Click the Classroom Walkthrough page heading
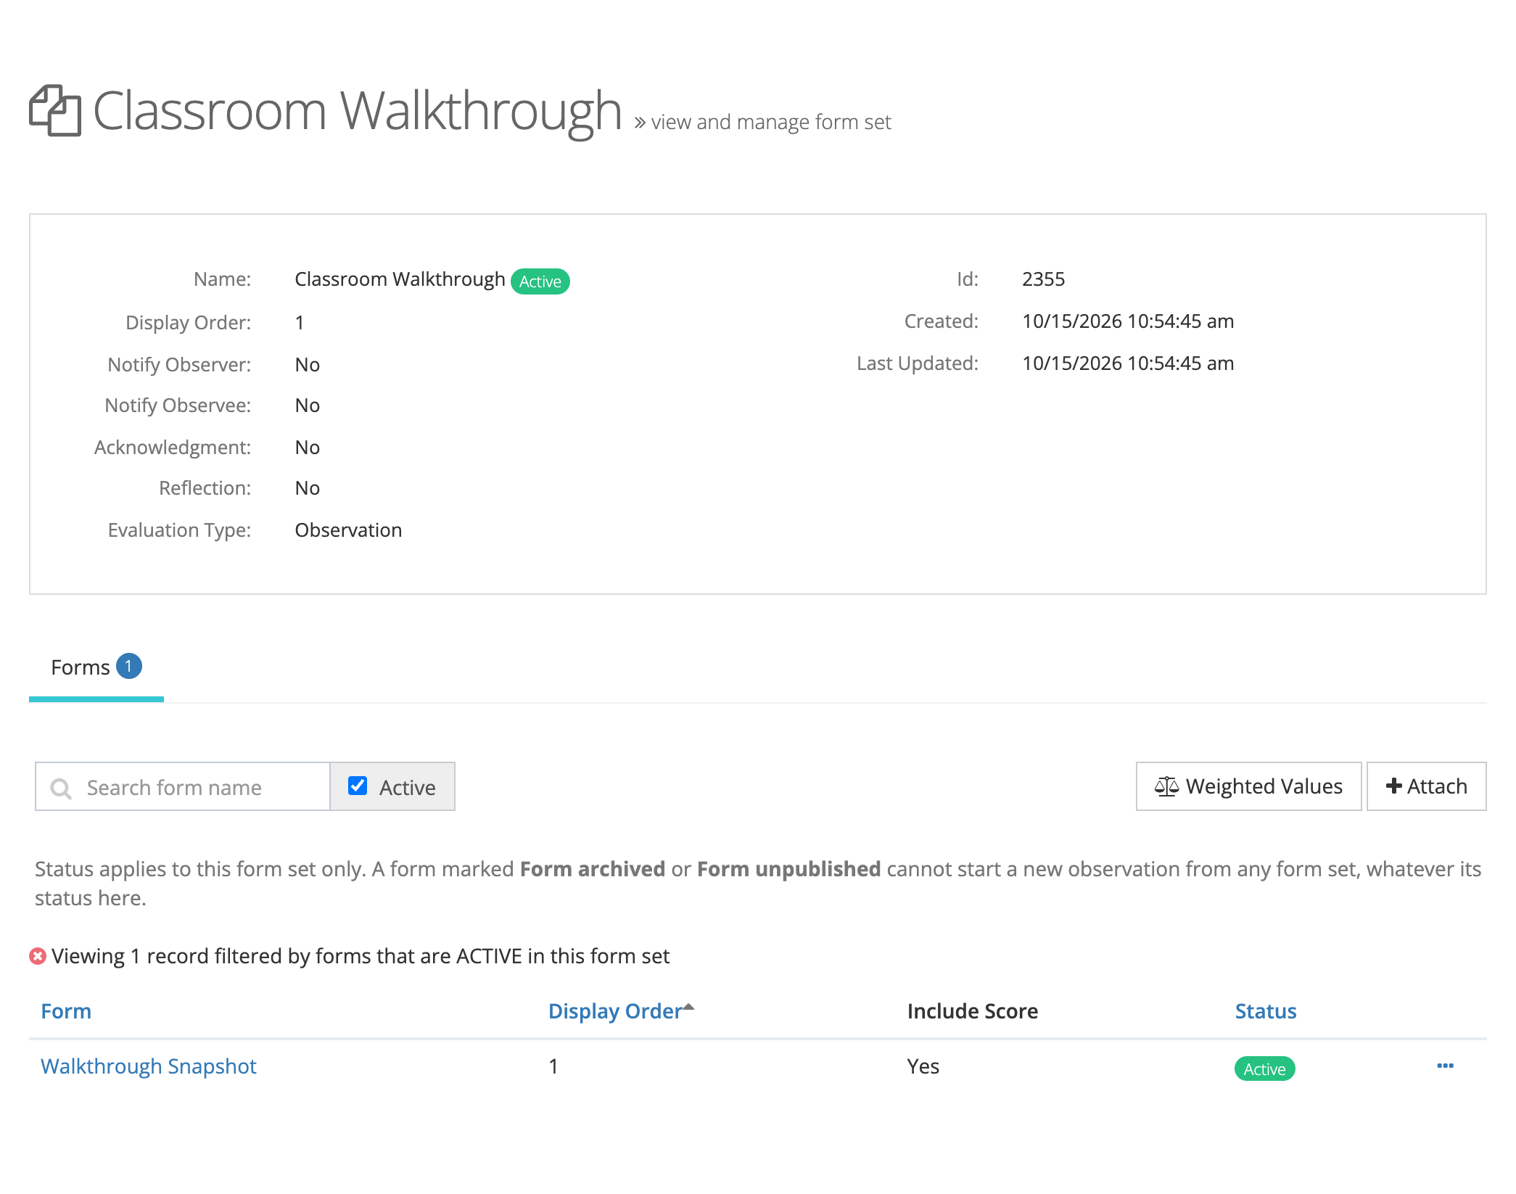The width and height of the screenshot is (1516, 1194). [x=358, y=111]
